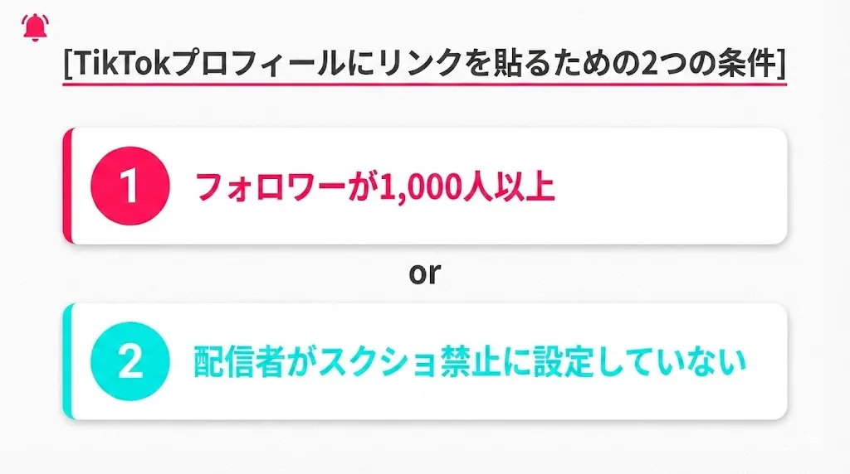This screenshot has height=474, width=850.
Task: Click the pink number 1 circle
Action: (129, 186)
